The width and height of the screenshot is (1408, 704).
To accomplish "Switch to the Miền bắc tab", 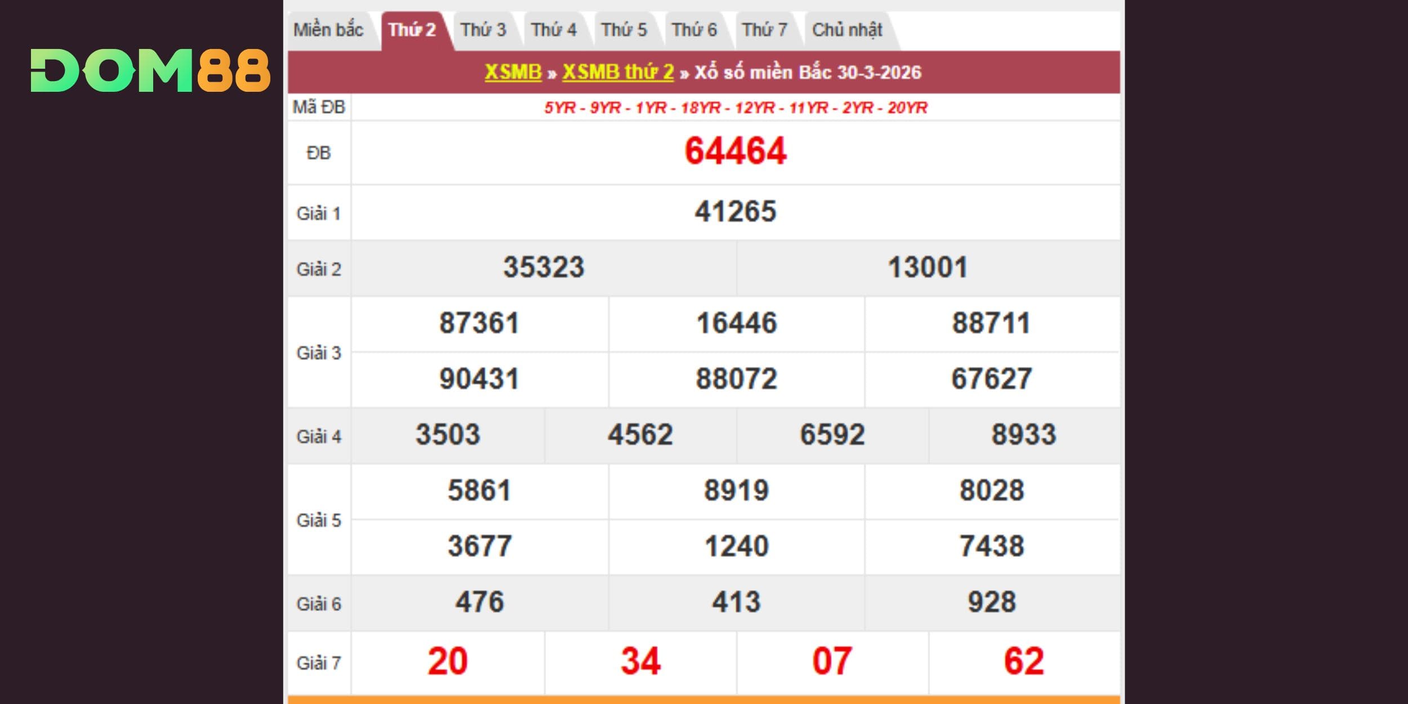I will tap(328, 30).
